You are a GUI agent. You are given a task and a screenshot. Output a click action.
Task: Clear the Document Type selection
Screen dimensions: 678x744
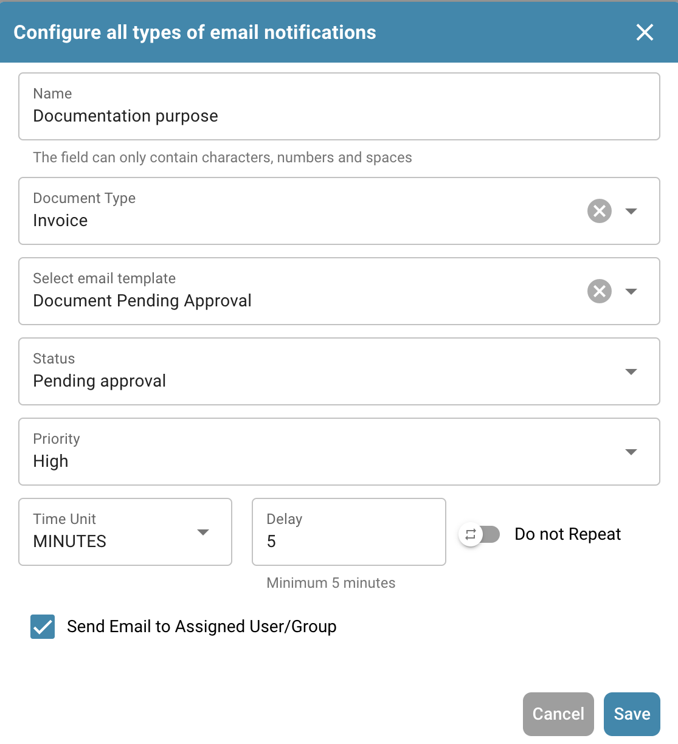[x=599, y=211]
